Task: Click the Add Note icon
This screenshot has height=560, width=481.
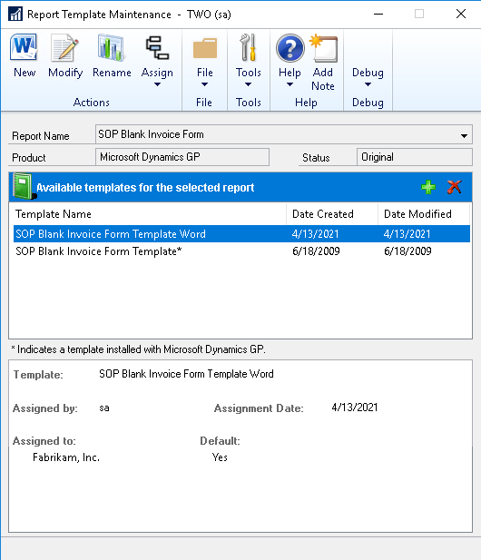Action: (323, 48)
